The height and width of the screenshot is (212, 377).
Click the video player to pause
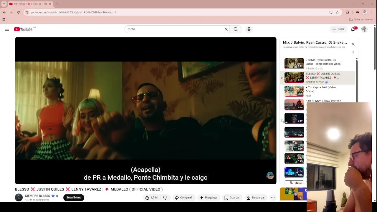[x=145, y=110]
